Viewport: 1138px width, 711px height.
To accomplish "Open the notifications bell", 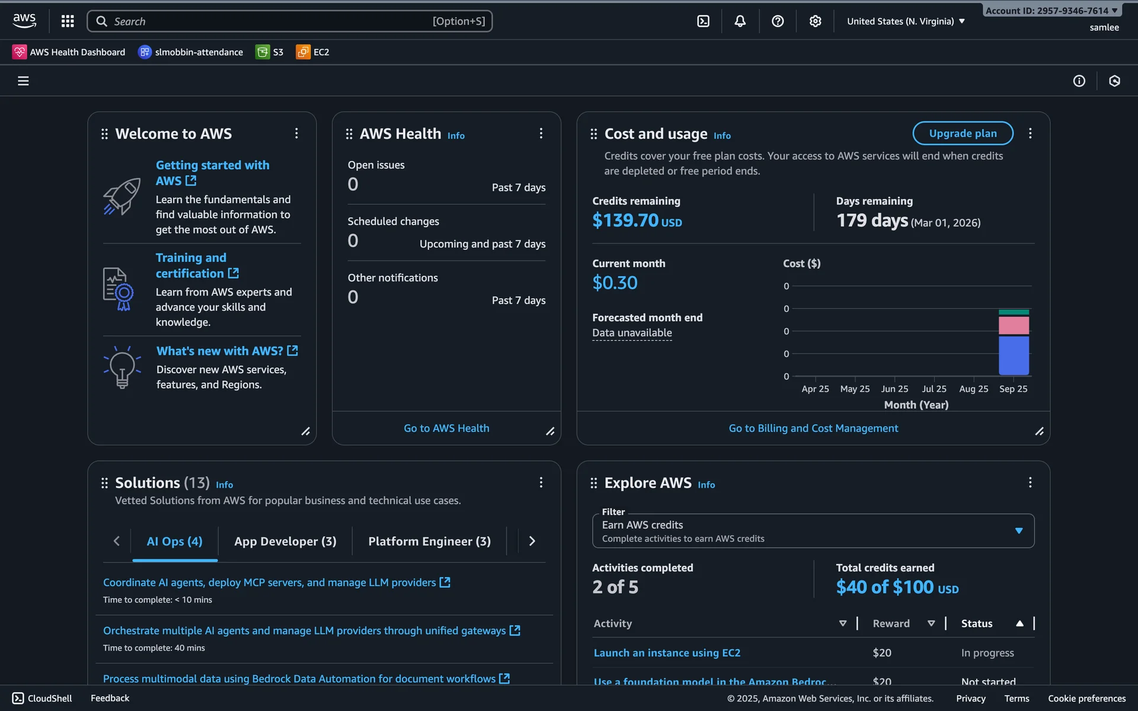I will (740, 21).
